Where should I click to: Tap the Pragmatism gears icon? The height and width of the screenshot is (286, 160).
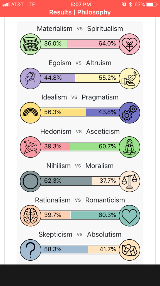(x=129, y=113)
